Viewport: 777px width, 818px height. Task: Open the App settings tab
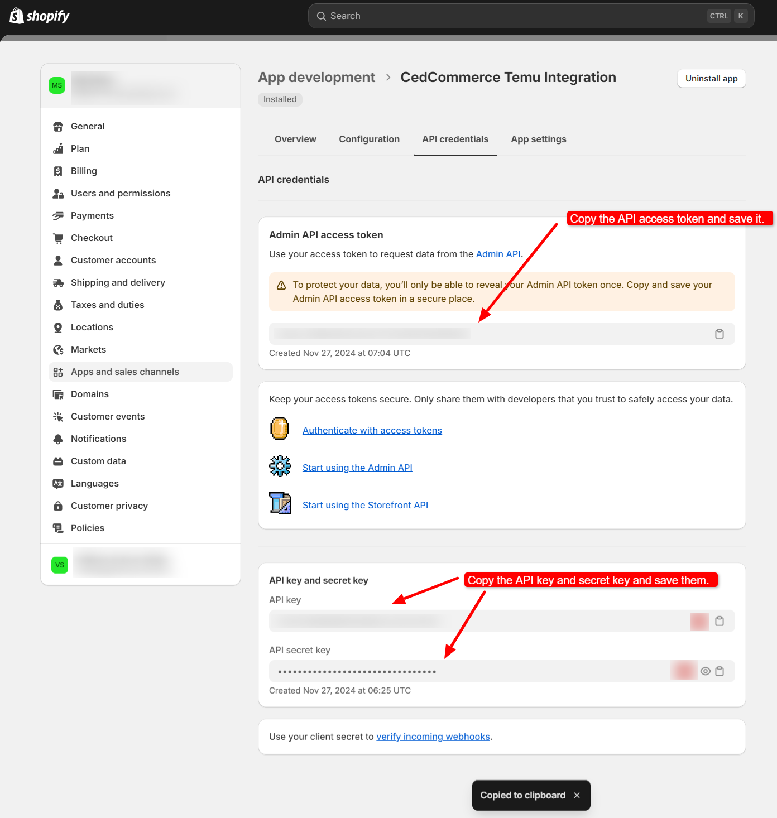point(539,139)
